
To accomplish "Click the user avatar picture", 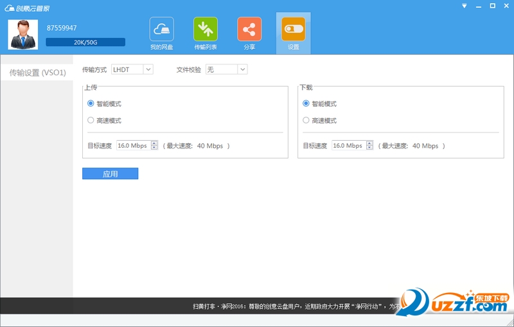I will click(23, 35).
